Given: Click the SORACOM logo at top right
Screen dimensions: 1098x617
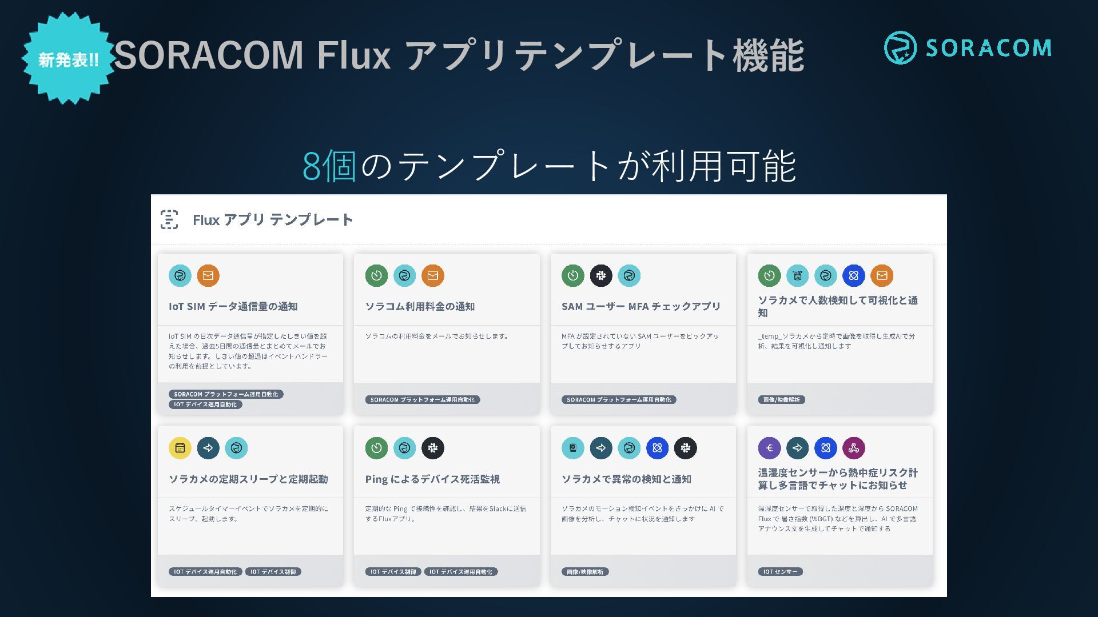Looking at the screenshot, I should [968, 47].
